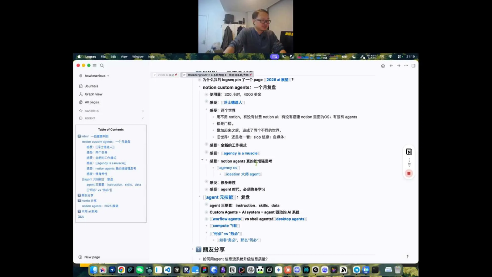The height and width of the screenshot is (277, 492).
Task: Open Telegram in the dock
Action: click(356, 270)
